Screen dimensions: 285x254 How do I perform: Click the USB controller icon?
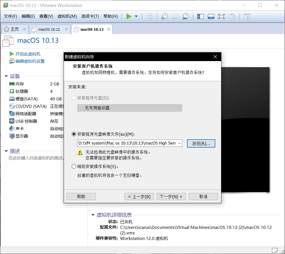pyautogui.click(x=12, y=121)
